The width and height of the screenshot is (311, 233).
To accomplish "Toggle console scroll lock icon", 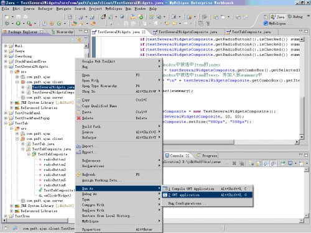I will (x=259, y=163).
